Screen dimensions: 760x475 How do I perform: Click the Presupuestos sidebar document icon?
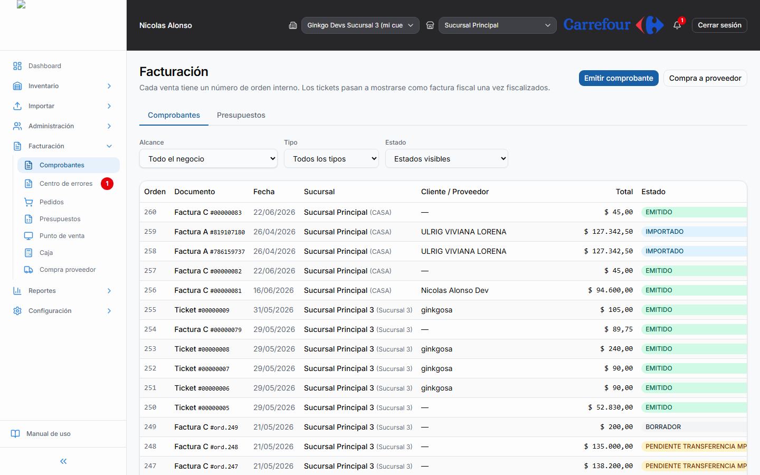[28, 219]
